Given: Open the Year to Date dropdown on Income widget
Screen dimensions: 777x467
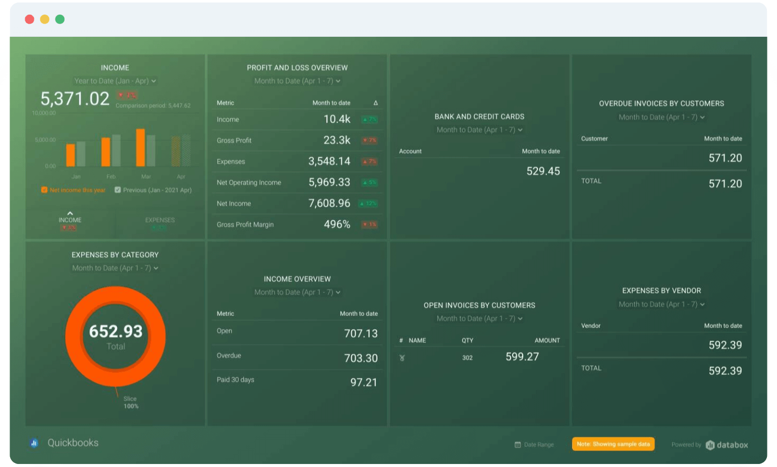Looking at the screenshot, I should 115,81.
